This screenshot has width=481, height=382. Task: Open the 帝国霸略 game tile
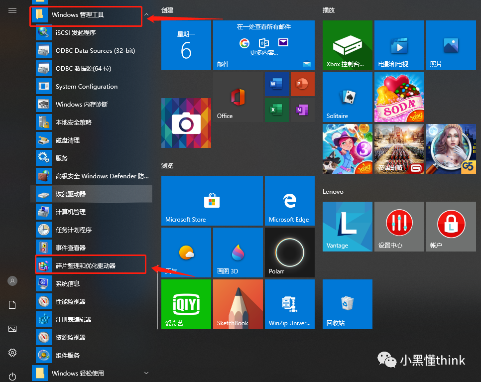pyautogui.click(x=399, y=149)
